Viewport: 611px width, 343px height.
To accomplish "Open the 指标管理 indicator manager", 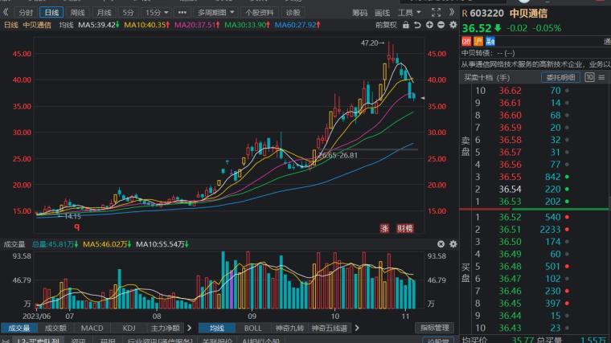I will (x=434, y=329).
